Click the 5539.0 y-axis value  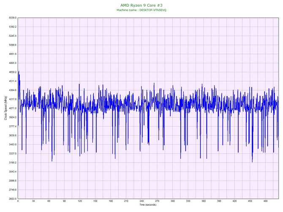[x=13, y=18]
